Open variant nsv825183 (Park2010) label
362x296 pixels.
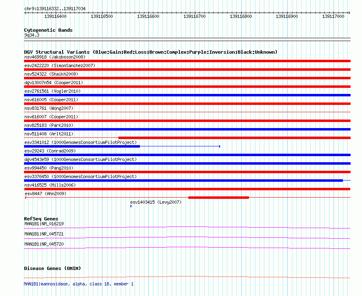49,125
